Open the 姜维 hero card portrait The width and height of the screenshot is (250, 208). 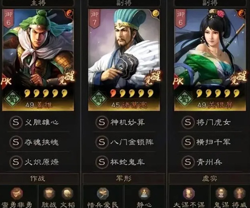[x=38, y=60]
